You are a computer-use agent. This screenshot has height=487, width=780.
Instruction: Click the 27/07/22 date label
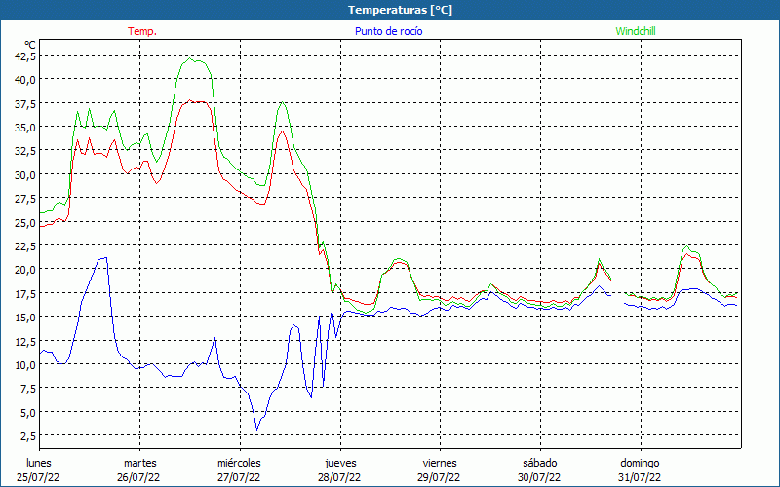pos(239,477)
